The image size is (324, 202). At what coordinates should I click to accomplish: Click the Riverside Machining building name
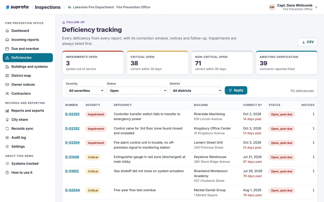pyautogui.click(x=210, y=114)
